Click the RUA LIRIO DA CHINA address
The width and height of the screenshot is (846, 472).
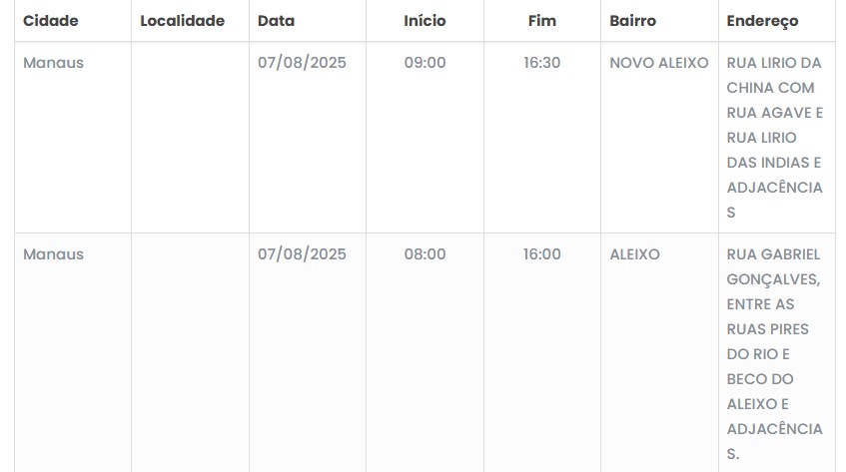775,138
